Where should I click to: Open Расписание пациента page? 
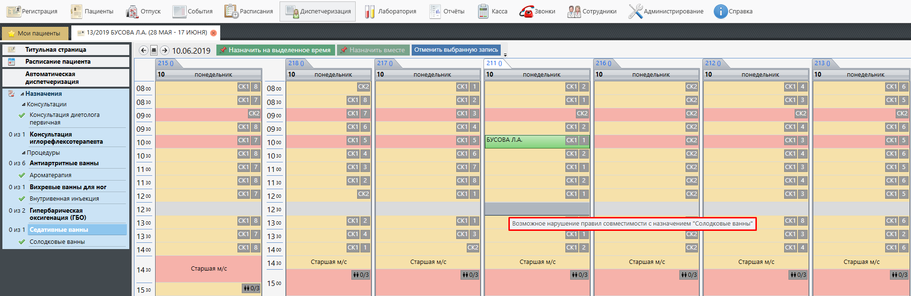(57, 62)
